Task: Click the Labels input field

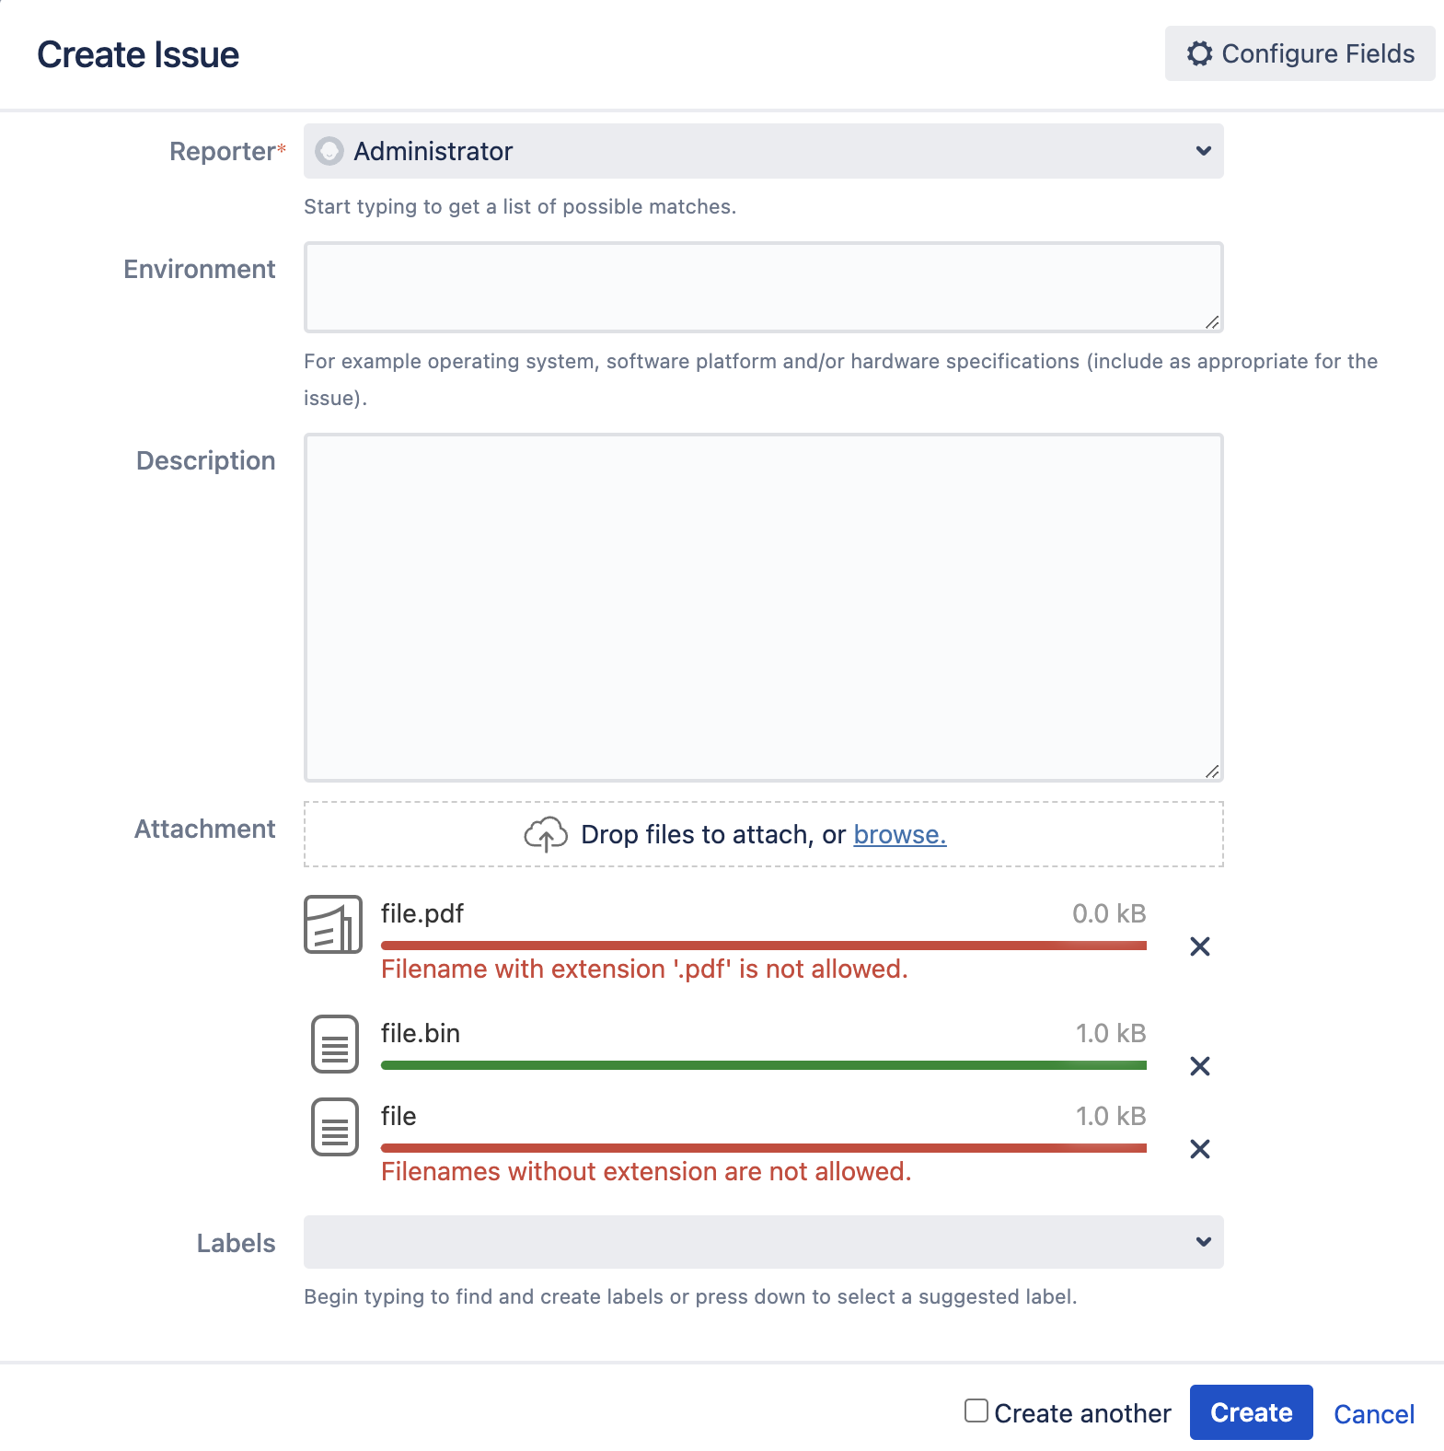Action: pos(745,1242)
